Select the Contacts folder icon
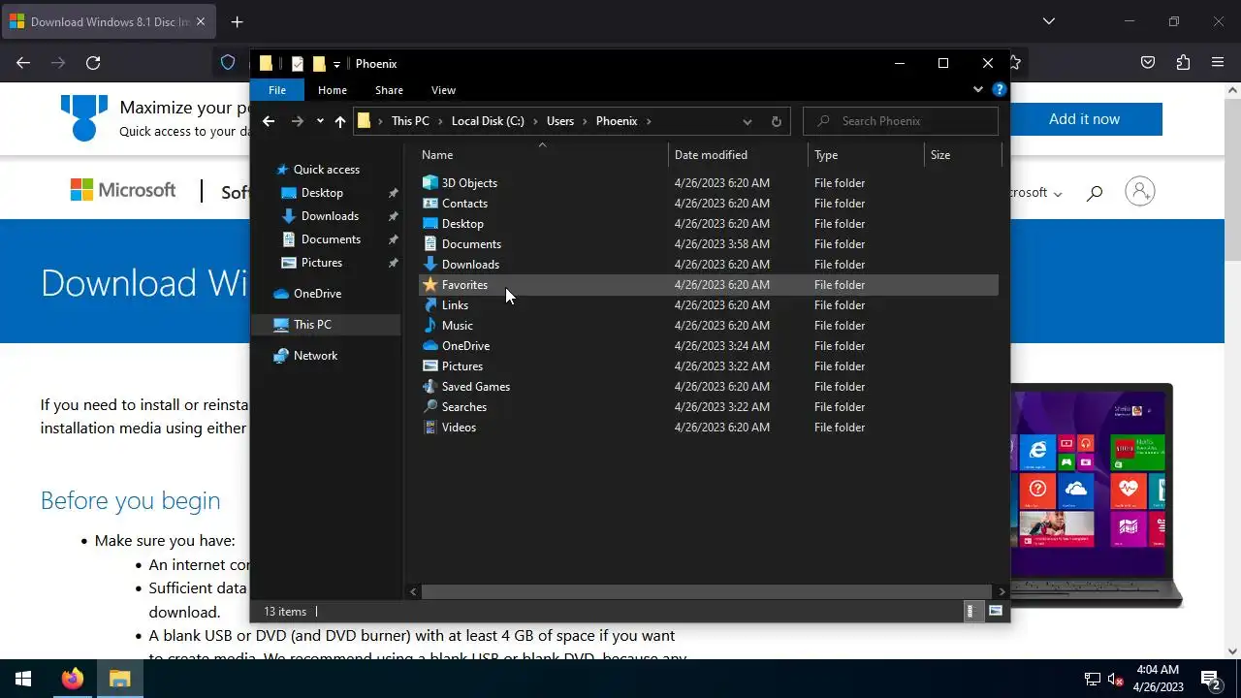1241x698 pixels. point(430,203)
